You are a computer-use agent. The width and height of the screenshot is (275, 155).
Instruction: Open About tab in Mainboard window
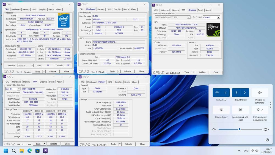coord(134,9)
